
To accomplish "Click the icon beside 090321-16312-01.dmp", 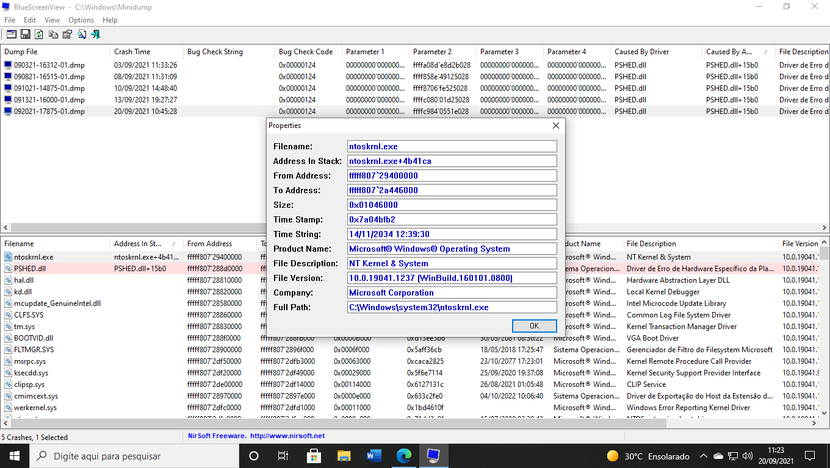I will pos(8,65).
